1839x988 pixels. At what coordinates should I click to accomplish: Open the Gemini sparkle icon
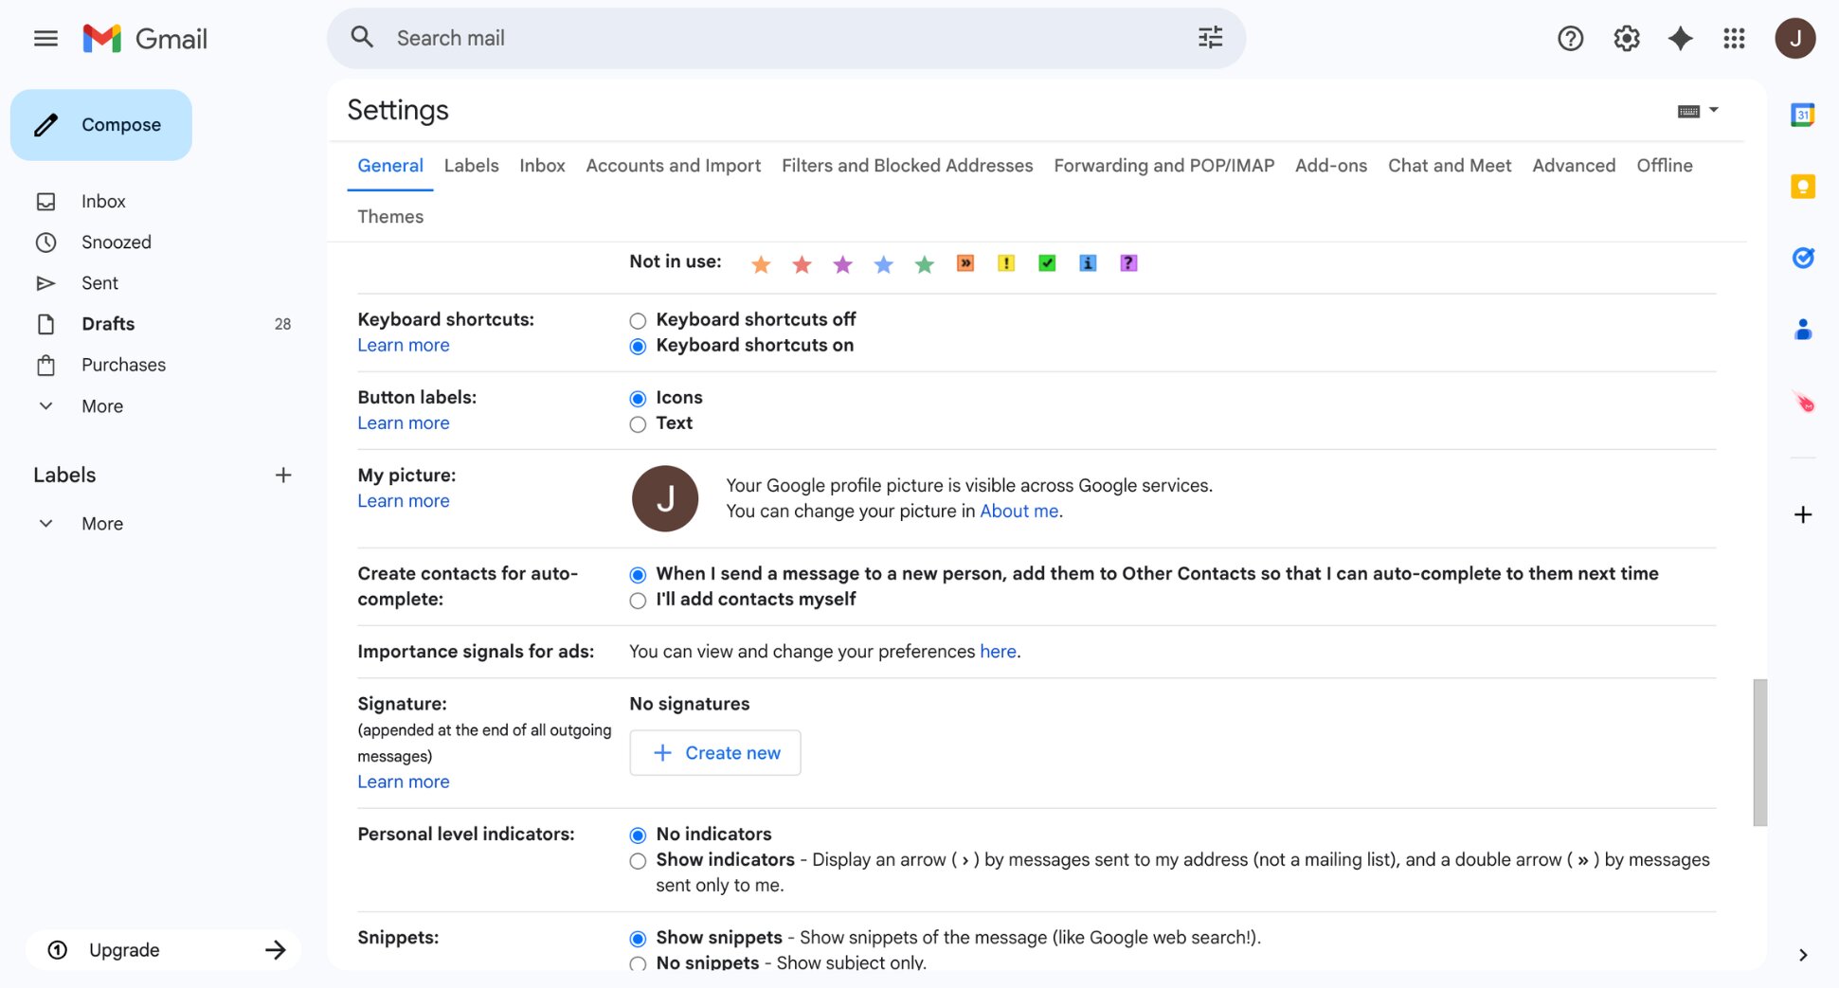[x=1680, y=39]
